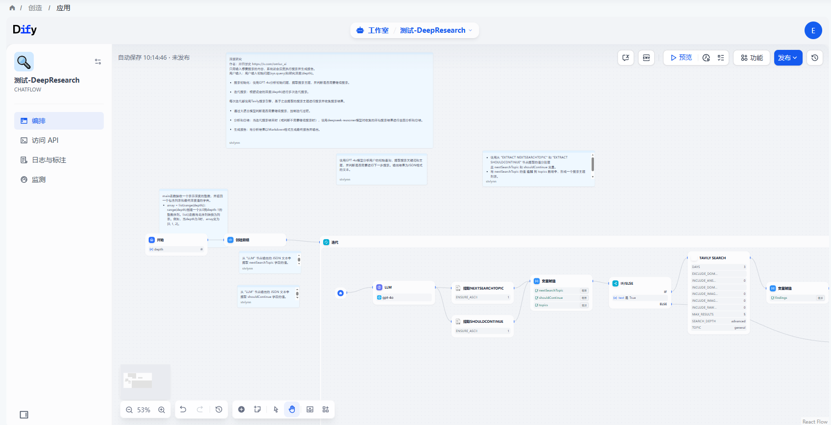
Task: Select the IF/ELSE node
Action: pyautogui.click(x=640, y=293)
